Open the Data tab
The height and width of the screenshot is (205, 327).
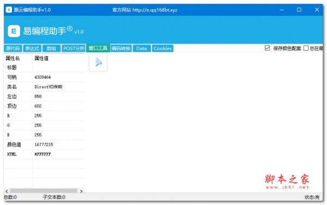142,49
